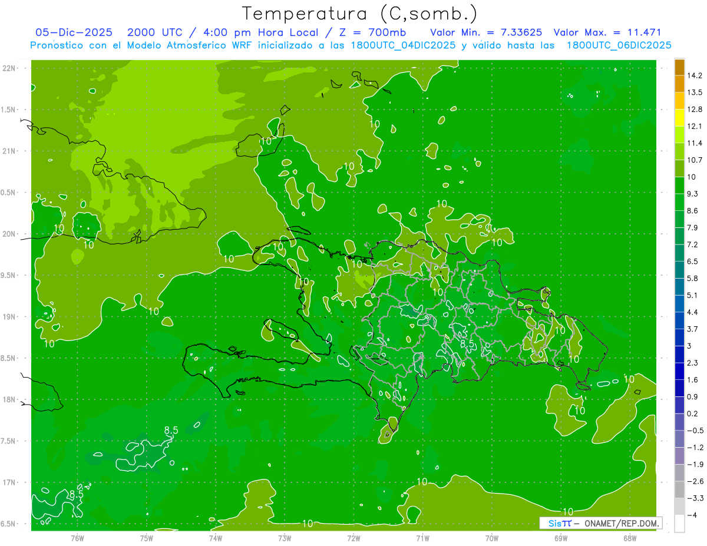Screen dimensions: 707x546
Task: Click the green legend swatch between 8.6 and 9.3
Action: tap(679, 202)
